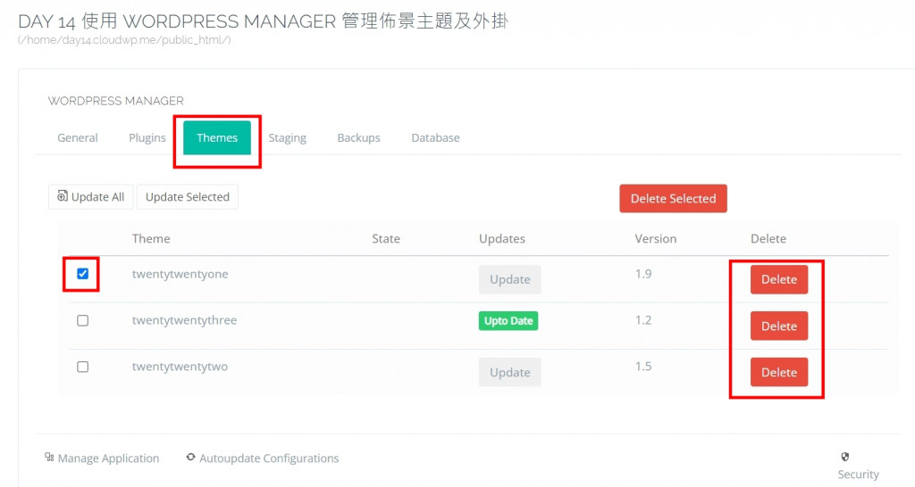Click the Security link

[x=858, y=475]
